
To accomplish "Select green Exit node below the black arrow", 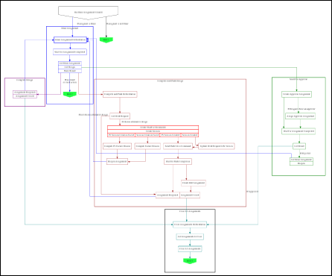I will pos(106,40).
